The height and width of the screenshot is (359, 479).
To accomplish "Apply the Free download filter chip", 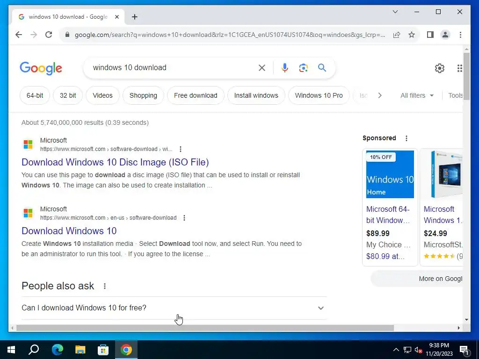I will coord(196,95).
